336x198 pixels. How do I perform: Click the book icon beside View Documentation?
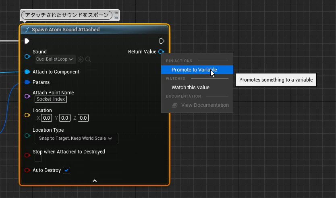(x=175, y=105)
